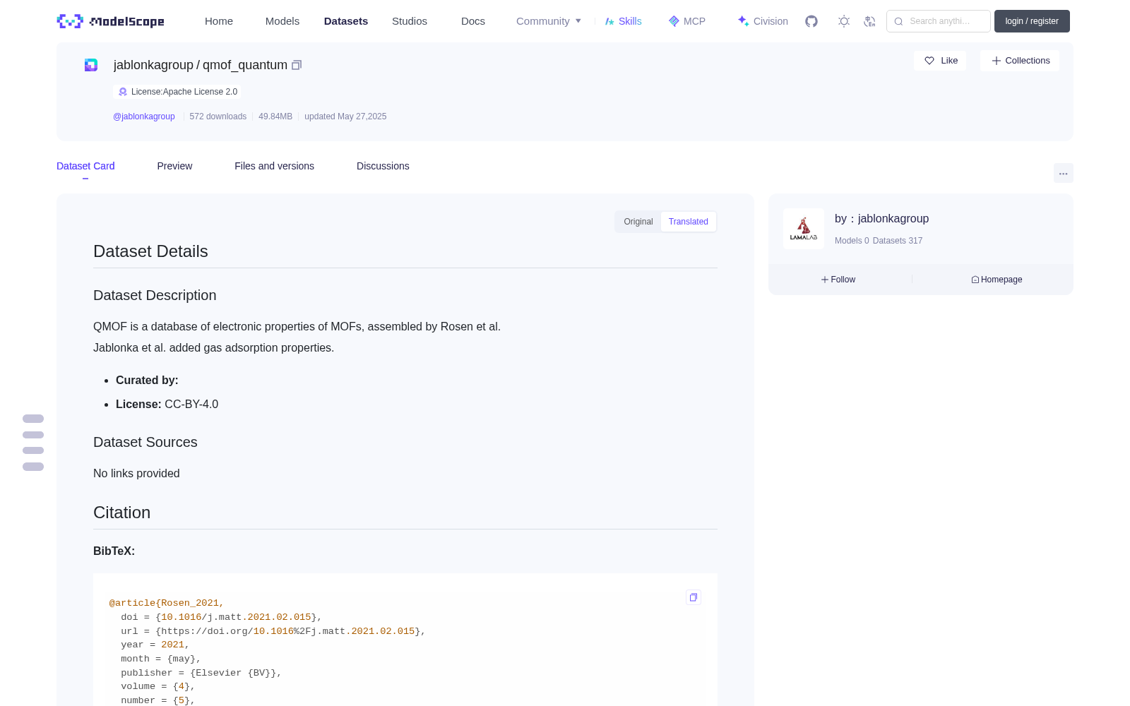Viewport: 1130px width, 706px height.
Task: Select the Dataset Card tab
Action: (85, 166)
